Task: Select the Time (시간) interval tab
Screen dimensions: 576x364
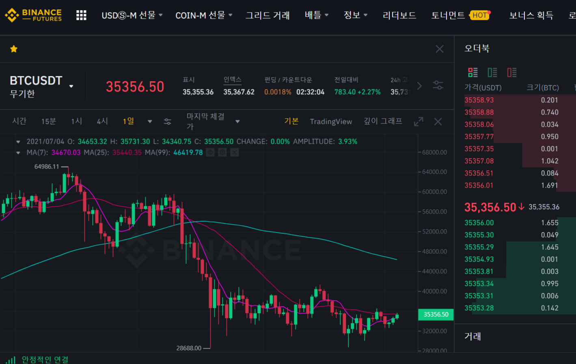Action: (x=19, y=121)
